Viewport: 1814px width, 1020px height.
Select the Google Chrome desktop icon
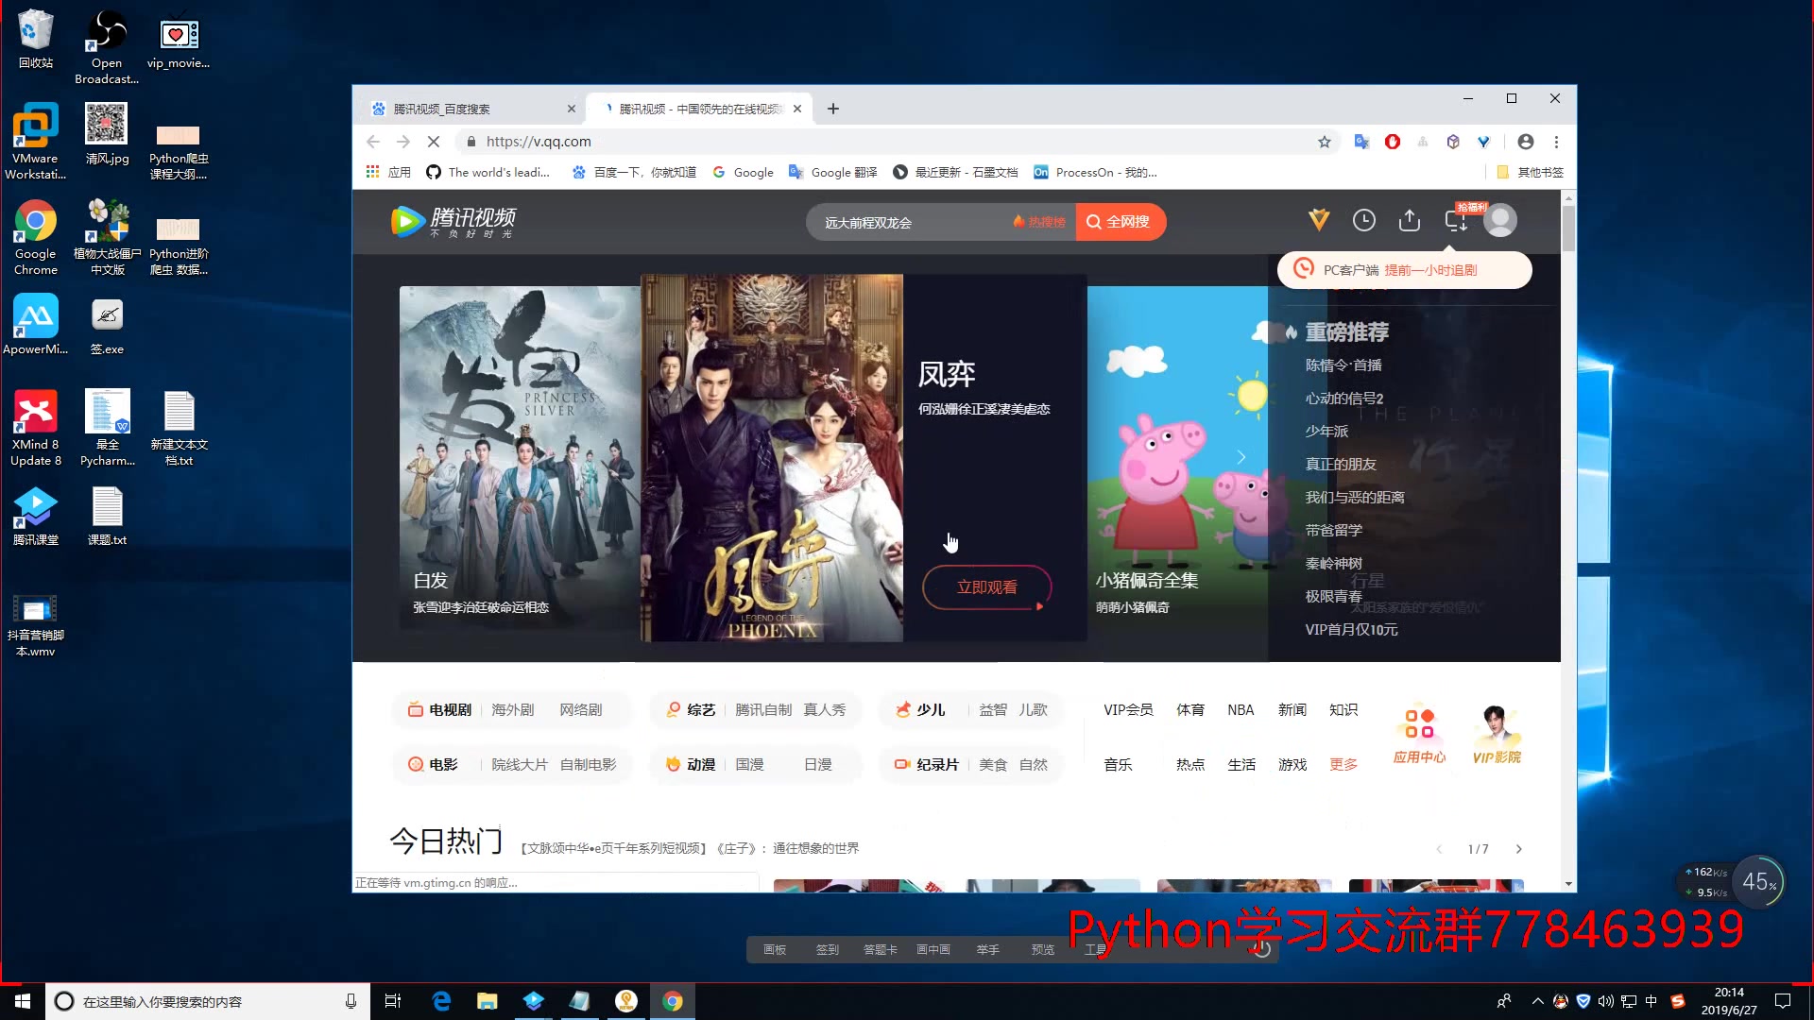[x=36, y=238]
